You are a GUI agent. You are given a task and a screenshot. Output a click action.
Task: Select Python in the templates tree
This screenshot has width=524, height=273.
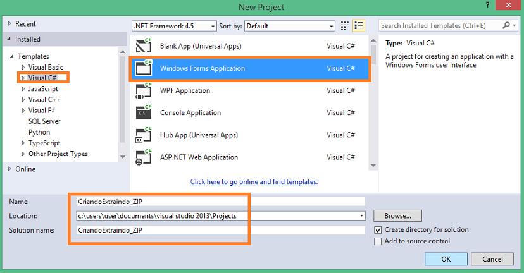39,132
